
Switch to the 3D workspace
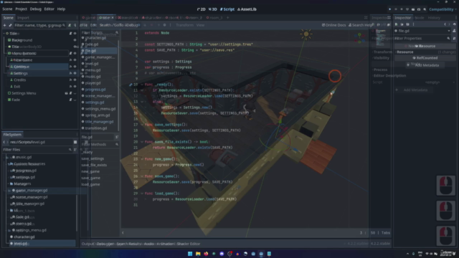point(212,9)
